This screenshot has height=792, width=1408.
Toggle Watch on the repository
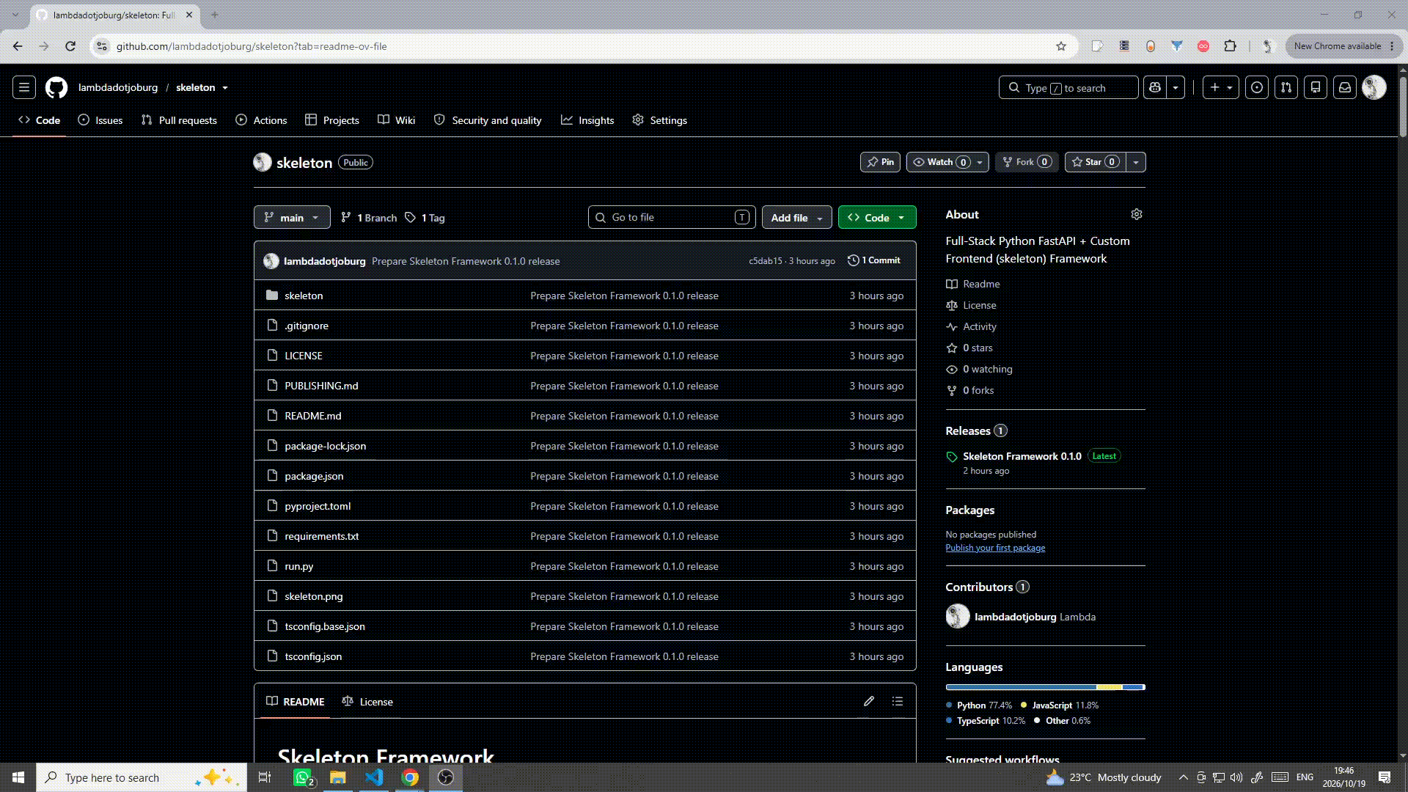tap(947, 162)
